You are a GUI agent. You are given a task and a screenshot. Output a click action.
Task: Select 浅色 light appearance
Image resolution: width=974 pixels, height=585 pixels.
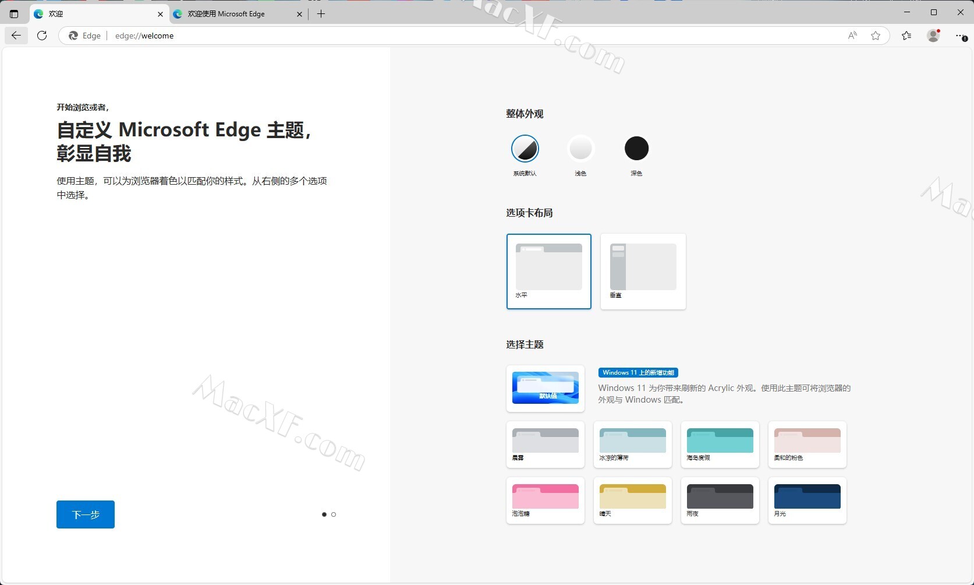point(580,149)
